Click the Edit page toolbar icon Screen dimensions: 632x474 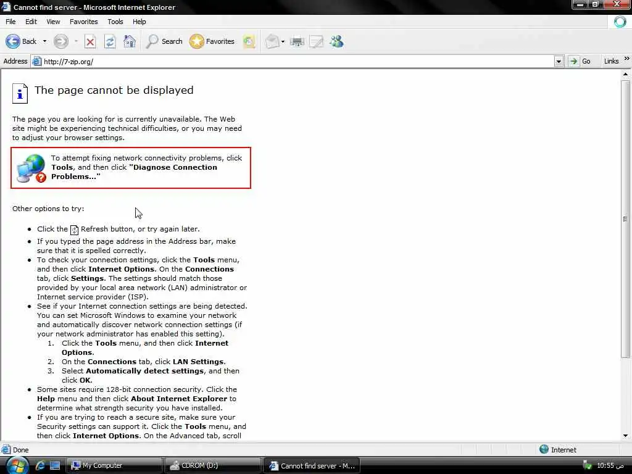click(317, 41)
